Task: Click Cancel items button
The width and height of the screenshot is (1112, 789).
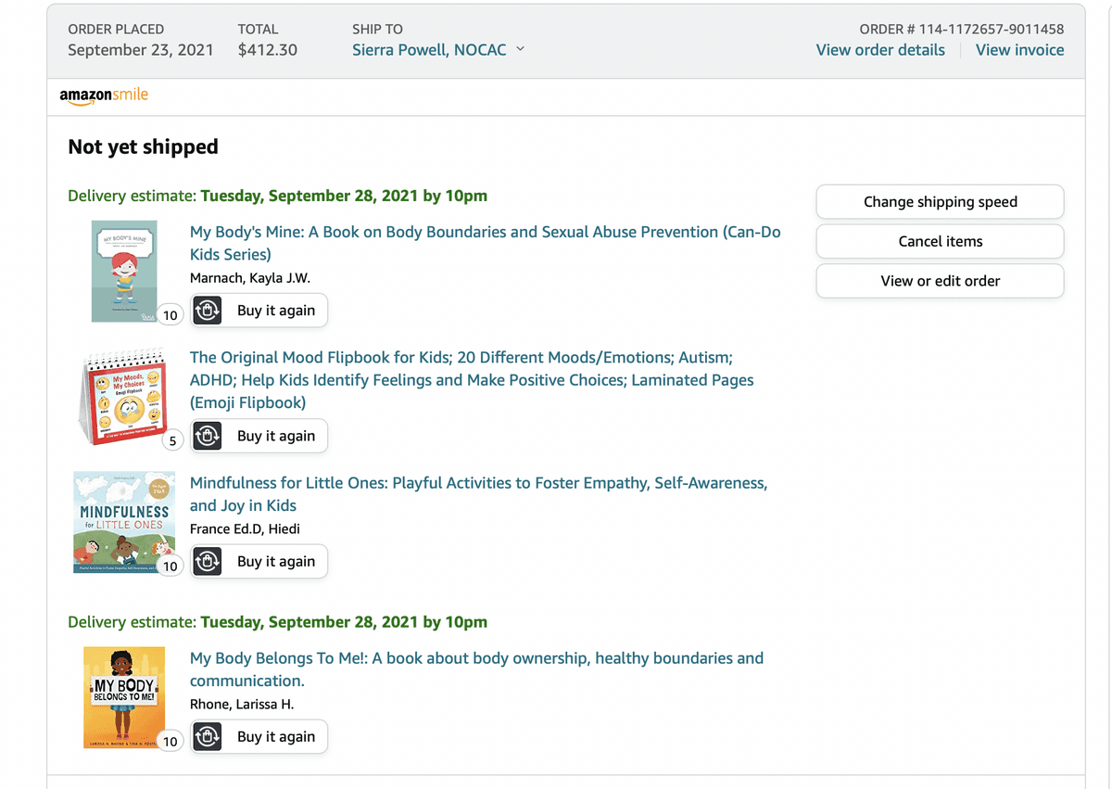Action: [940, 241]
